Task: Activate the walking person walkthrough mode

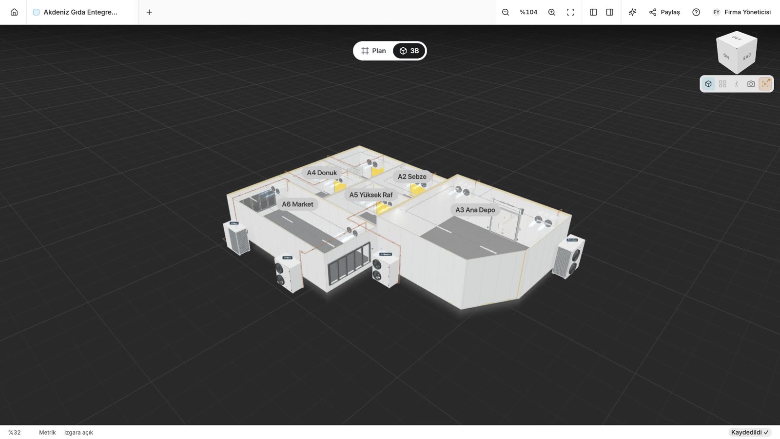Action: 737,84
